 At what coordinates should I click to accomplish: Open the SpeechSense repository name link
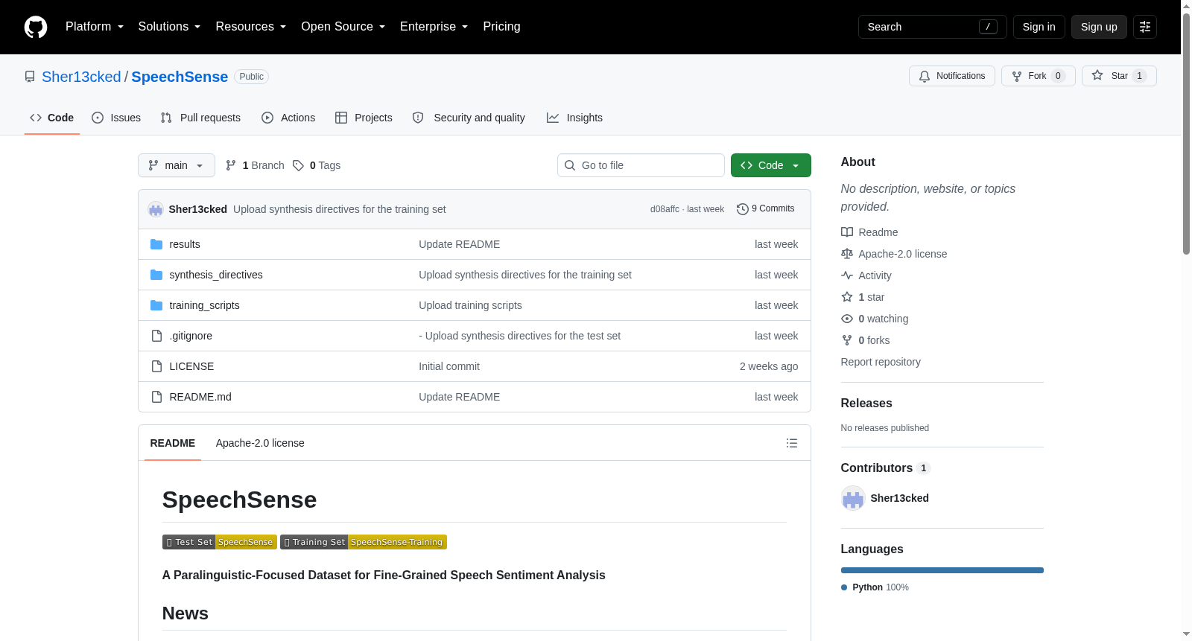coord(180,77)
